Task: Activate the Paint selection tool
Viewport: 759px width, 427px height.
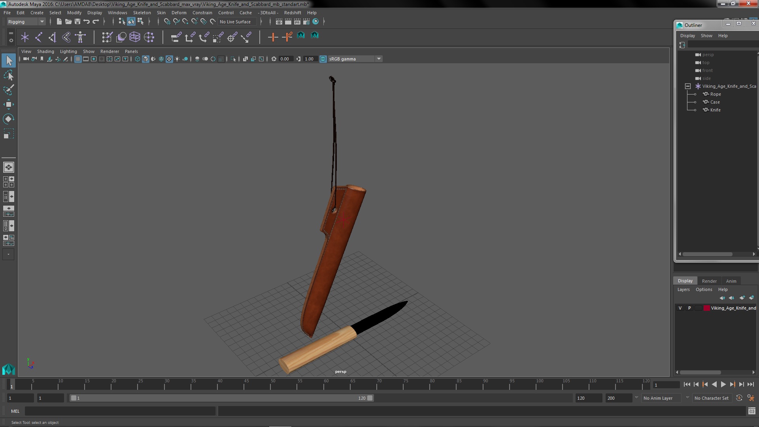Action: coord(9,90)
